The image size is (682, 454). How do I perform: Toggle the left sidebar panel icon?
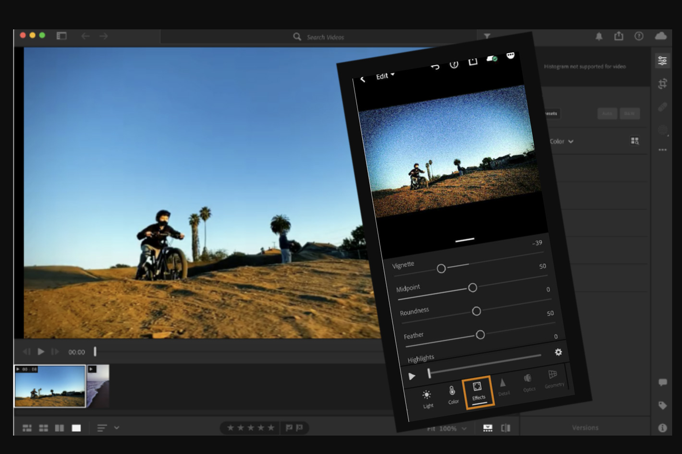click(61, 36)
